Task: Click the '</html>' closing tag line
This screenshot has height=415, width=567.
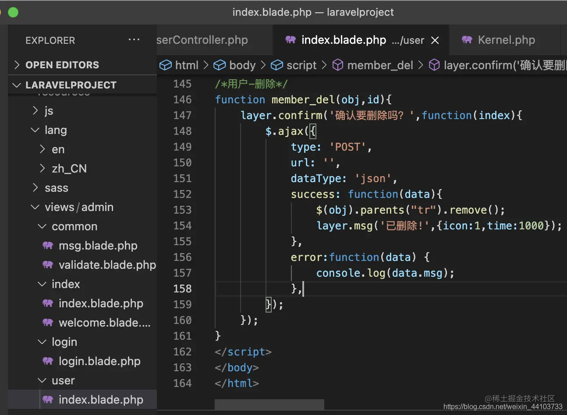Action: 237,383
